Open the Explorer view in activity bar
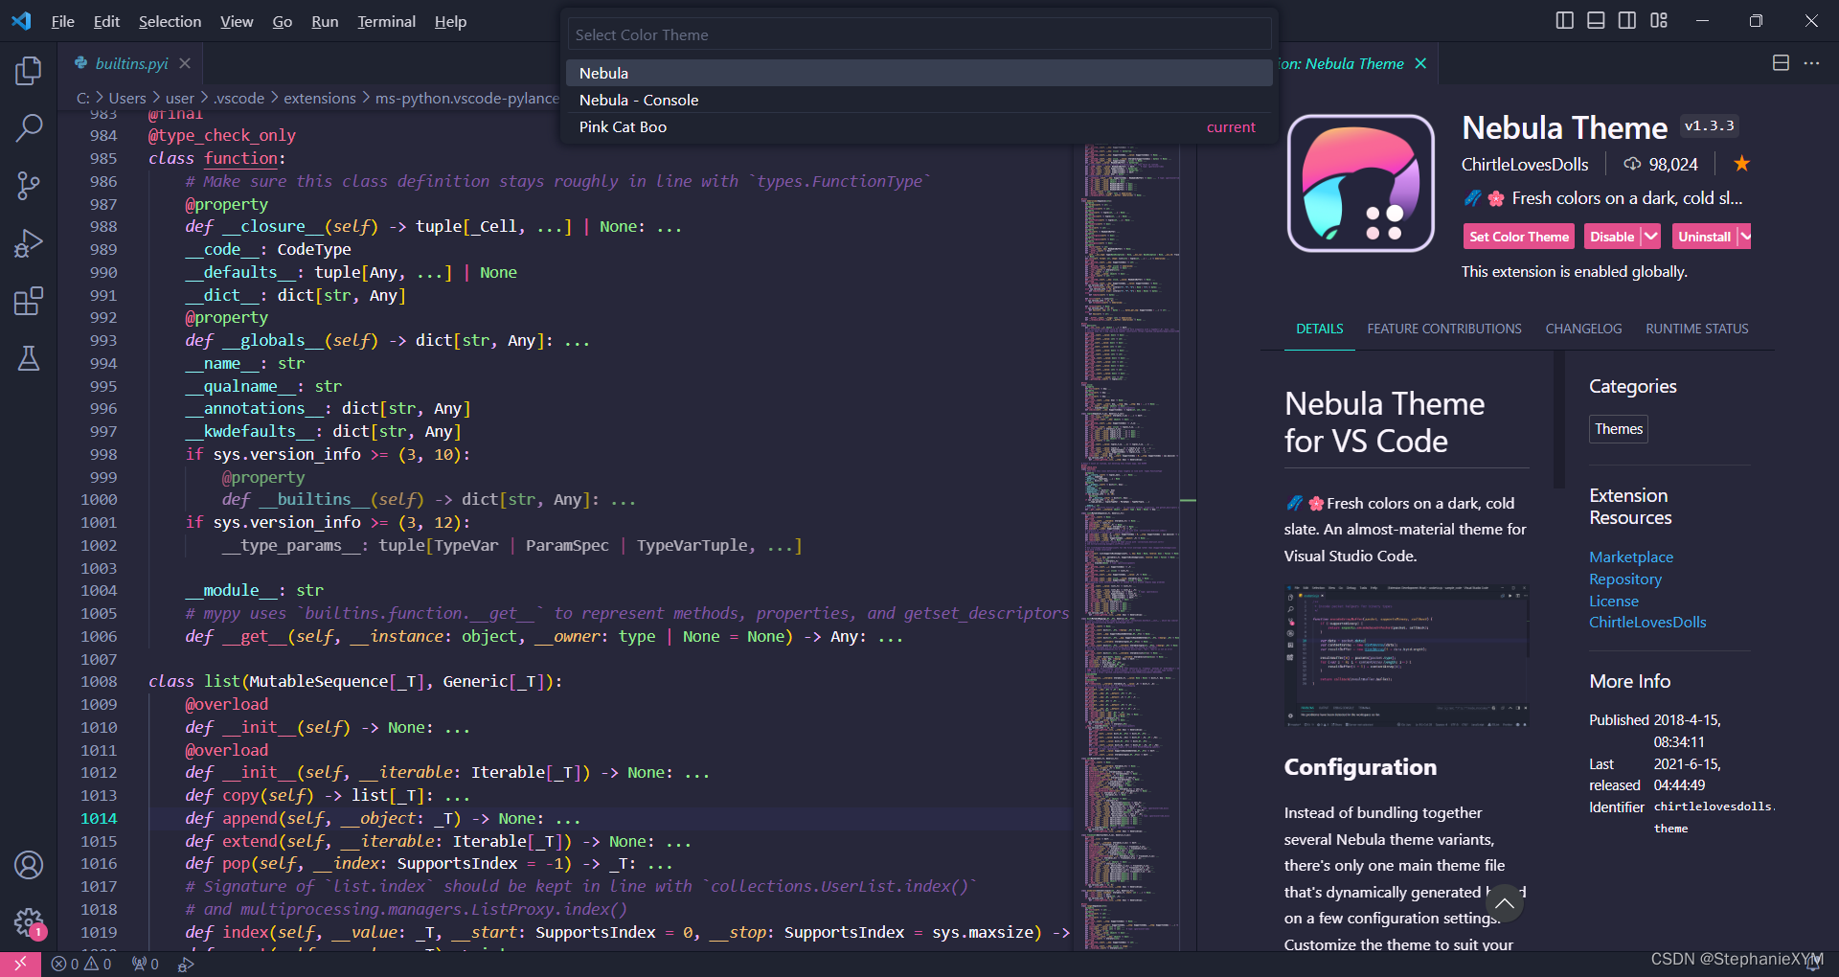Screen dimensions: 1839x977 tap(29, 70)
